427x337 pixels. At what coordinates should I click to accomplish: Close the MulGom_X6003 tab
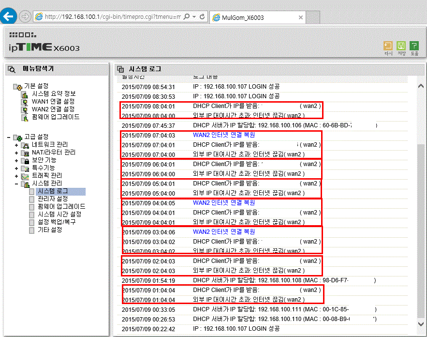coord(301,17)
